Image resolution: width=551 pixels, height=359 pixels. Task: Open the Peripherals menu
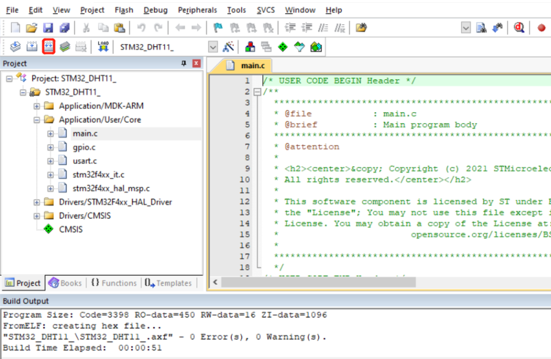(x=197, y=10)
